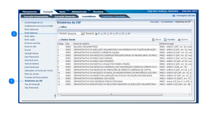Click the Plano de Contas link
This screenshot has width=204, height=117.
(32, 74)
